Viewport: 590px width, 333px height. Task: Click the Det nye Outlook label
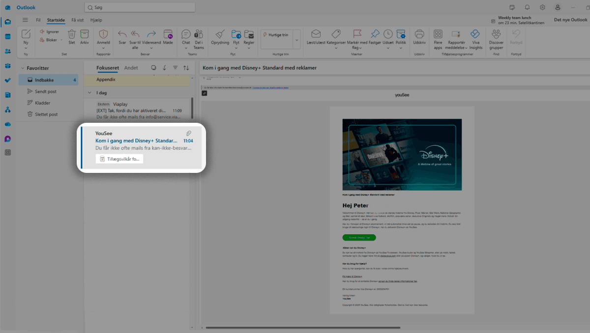coord(570,20)
